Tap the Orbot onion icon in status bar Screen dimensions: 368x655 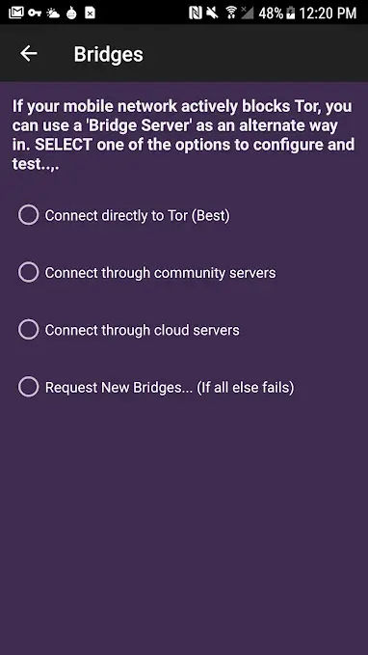coord(71,13)
